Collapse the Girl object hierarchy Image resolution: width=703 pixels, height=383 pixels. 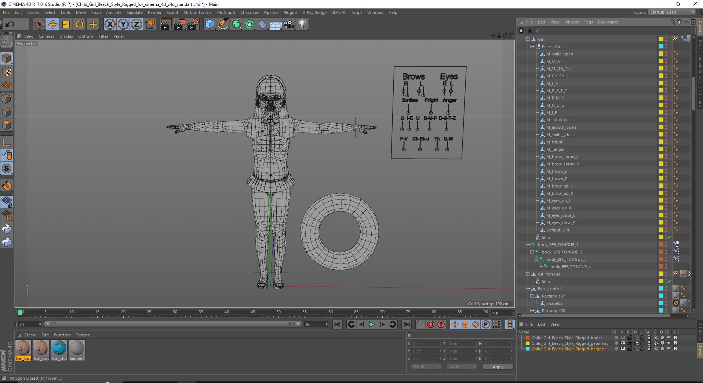tap(528, 39)
